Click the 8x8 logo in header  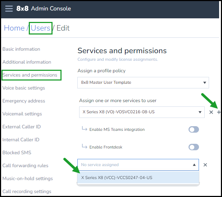[22, 9]
